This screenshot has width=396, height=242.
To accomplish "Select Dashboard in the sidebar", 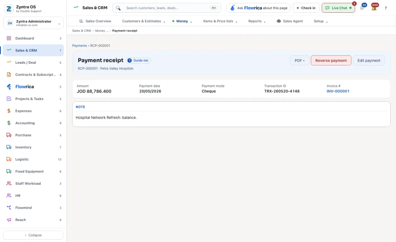I will coord(33,38).
